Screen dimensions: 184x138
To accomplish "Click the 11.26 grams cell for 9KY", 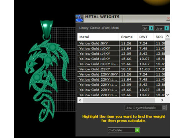I will [128, 43].
